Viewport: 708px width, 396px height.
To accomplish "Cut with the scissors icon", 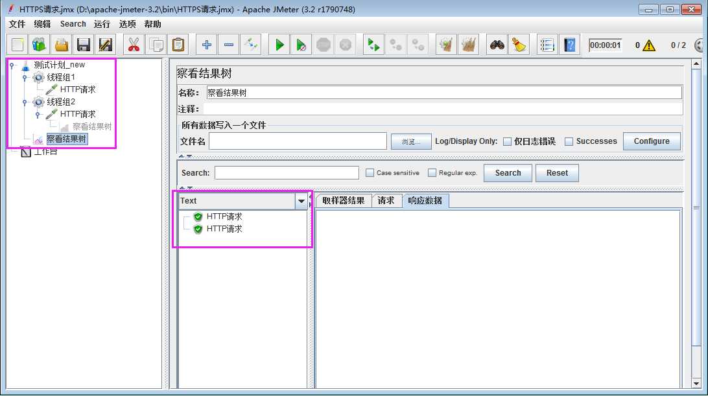I will [x=134, y=45].
